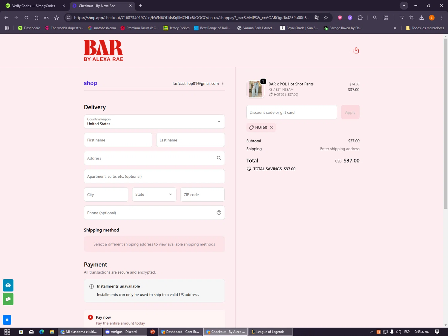
Task: Open Dashboard - Cent Br... taskbar window
Action: tap(180, 332)
